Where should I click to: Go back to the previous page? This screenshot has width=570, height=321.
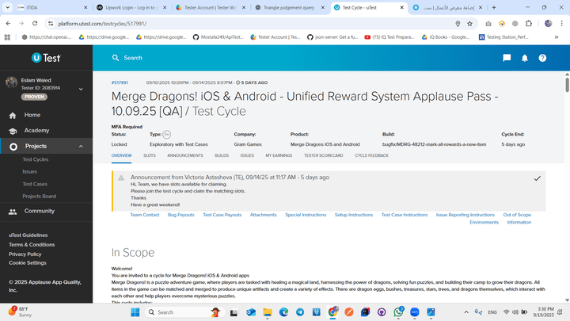[8, 23]
